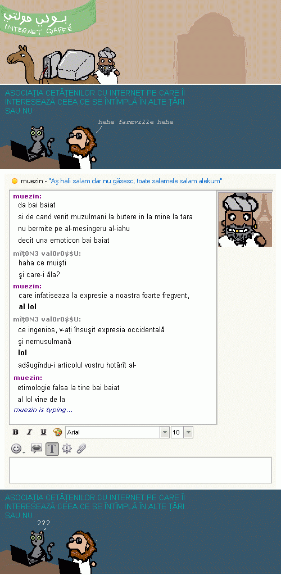Viewport: 281px width, 575px height.
Task: Toggle bold text formatting
Action: [15, 432]
